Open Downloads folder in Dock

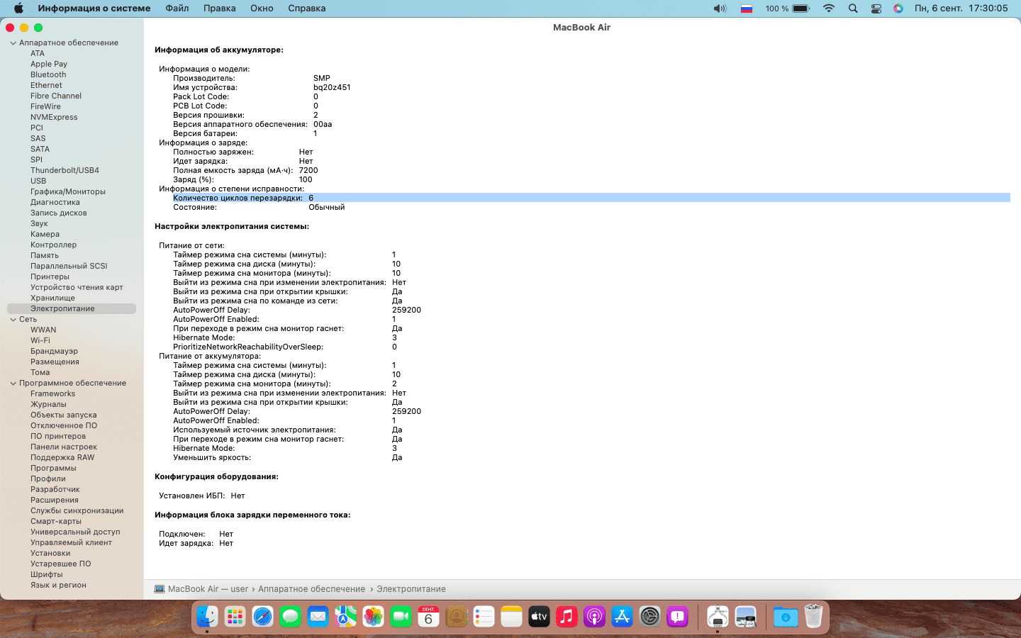coord(786,617)
